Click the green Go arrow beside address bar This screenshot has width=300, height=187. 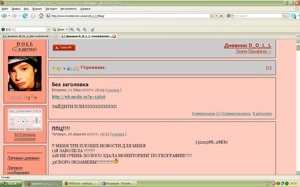221,16
